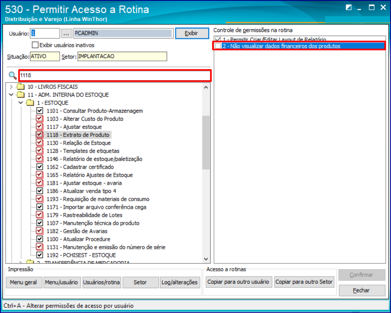Select 1118 - Extrato de Produto row text
This screenshot has width=391, height=313.
point(78,135)
